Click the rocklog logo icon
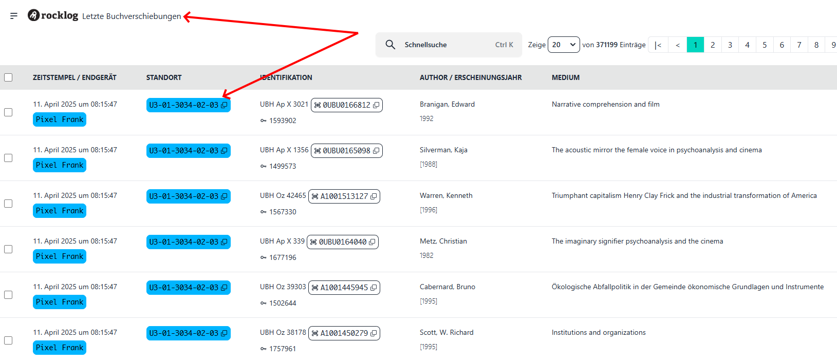 point(34,15)
